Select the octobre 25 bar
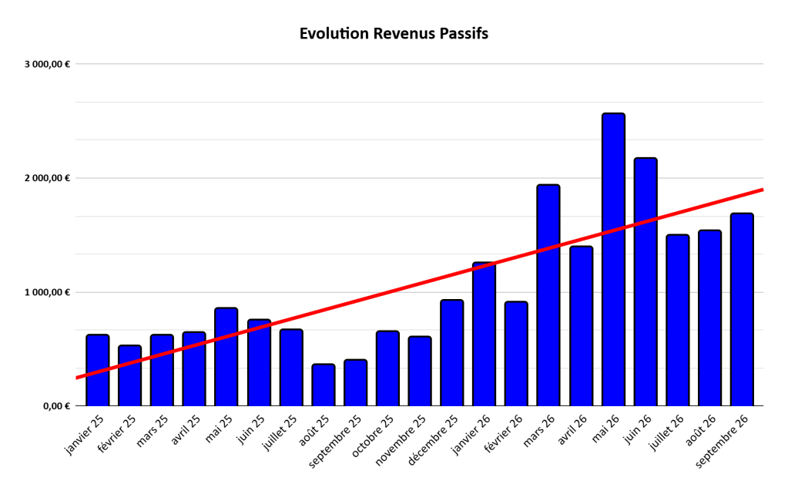 pos(387,368)
